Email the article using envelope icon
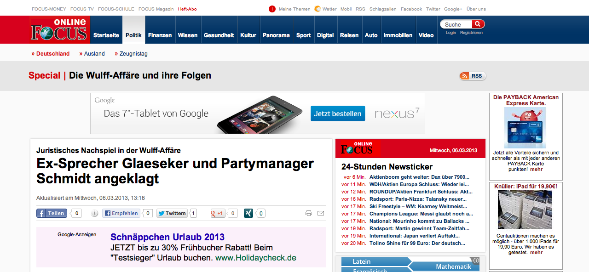The image size is (589, 272). [x=321, y=213]
